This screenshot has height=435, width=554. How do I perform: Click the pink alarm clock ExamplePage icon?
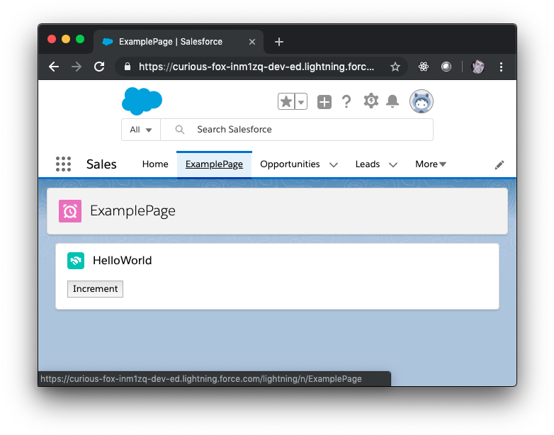click(x=70, y=211)
